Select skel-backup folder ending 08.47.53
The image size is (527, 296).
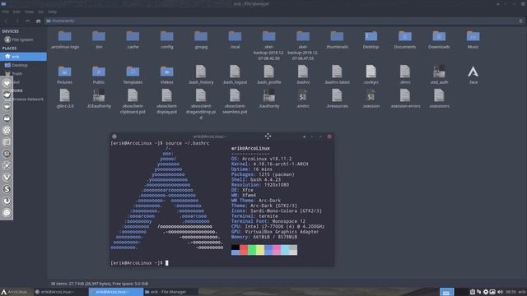tap(303, 46)
